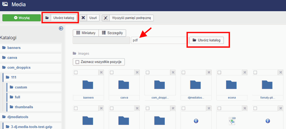286x129 pixels.
Task: Click the toolbar Utwórz katalog button
Action: [x=60, y=18]
